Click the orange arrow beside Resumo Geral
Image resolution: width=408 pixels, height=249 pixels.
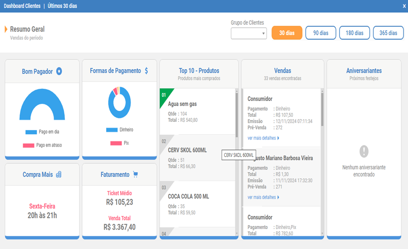click(6, 29)
